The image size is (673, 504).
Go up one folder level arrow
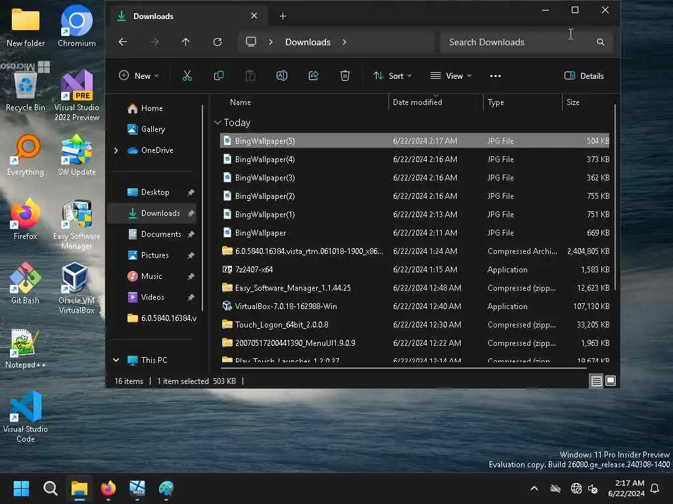tap(185, 42)
